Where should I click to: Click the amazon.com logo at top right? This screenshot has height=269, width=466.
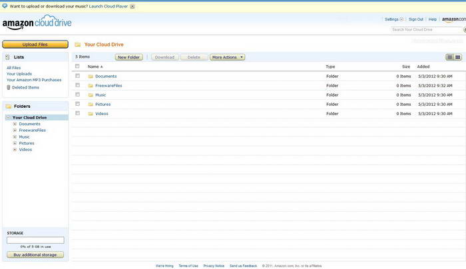(454, 19)
